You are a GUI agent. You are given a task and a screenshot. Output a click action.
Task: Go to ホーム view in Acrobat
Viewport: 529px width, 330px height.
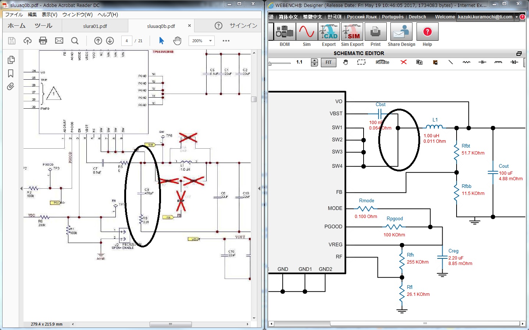click(x=17, y=26)
